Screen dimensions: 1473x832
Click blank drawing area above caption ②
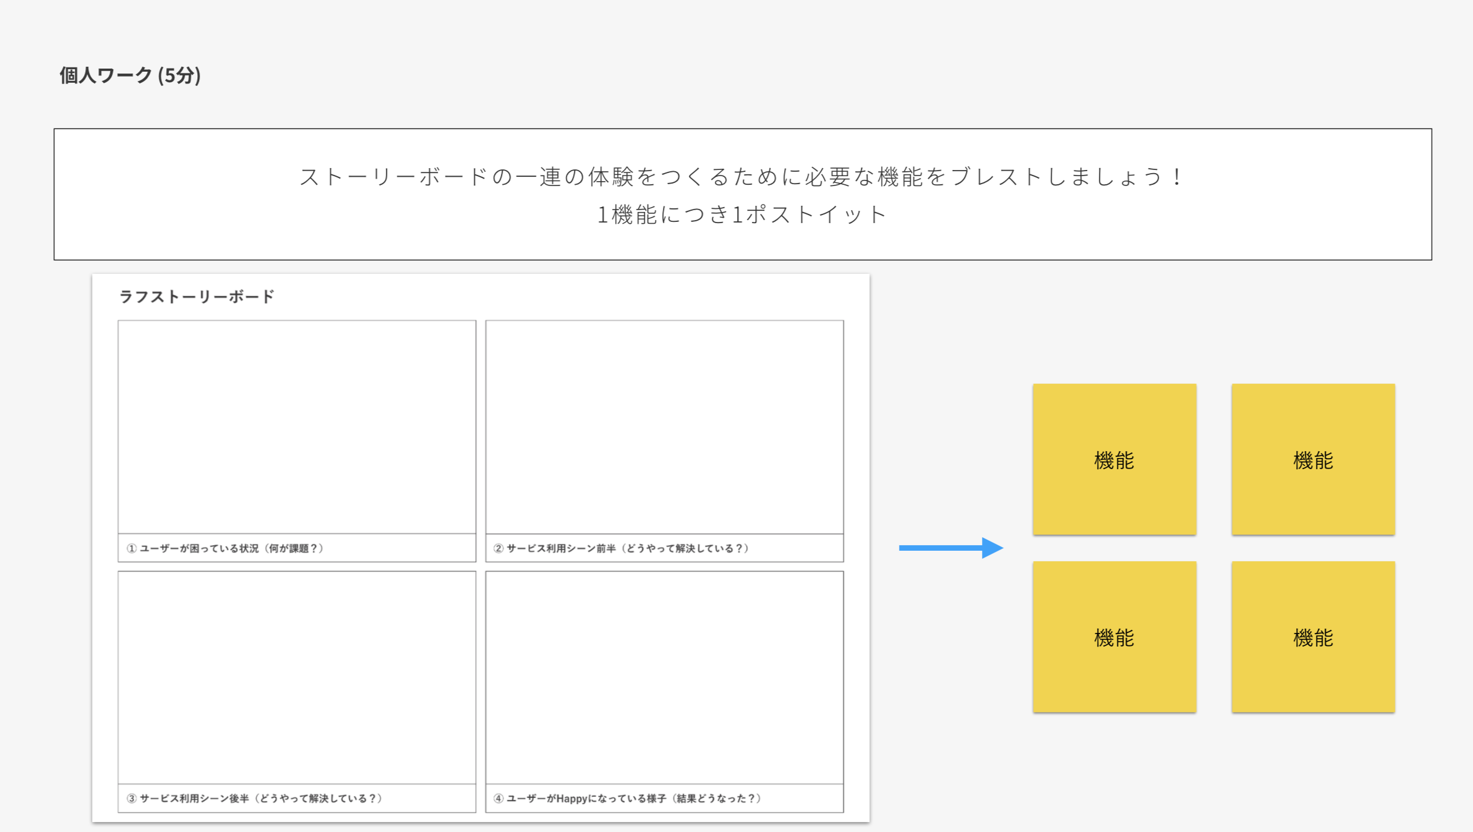coord(664,427)
